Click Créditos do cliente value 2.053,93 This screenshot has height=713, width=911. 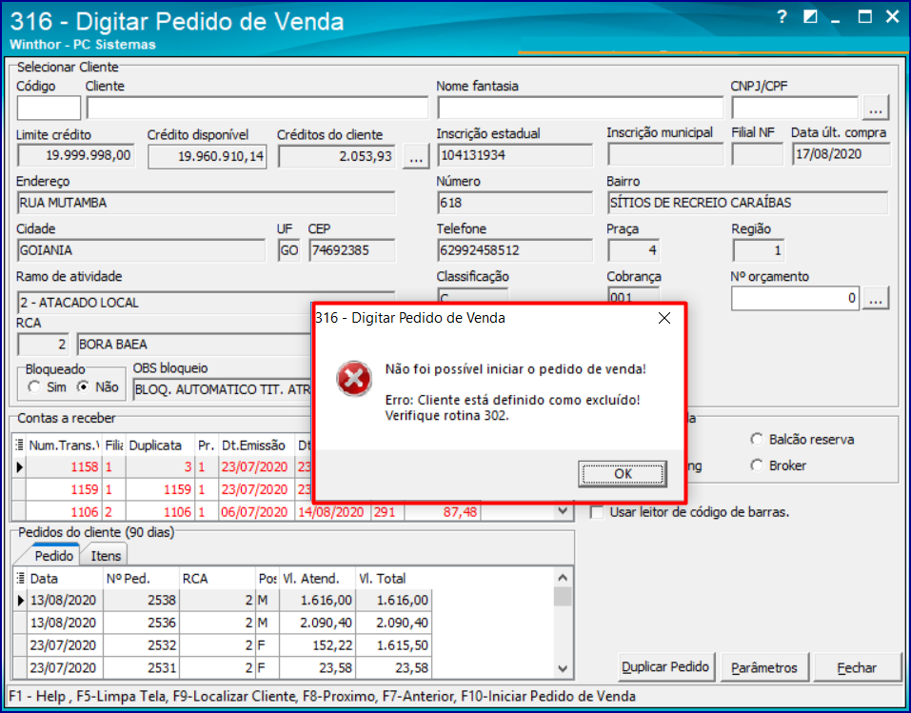tap(337, 157)
